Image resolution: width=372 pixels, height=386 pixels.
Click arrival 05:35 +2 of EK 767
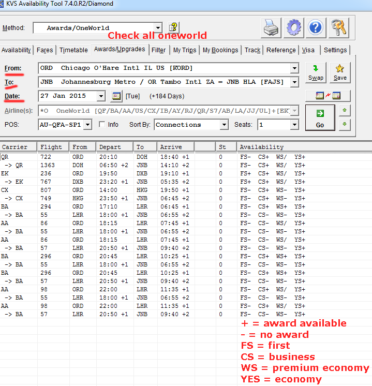pyautogui.click(x=175, y=182)
